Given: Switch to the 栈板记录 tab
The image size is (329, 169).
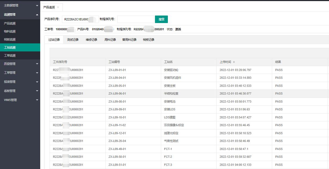Looking at the screenshot, I should coord(149,40).
